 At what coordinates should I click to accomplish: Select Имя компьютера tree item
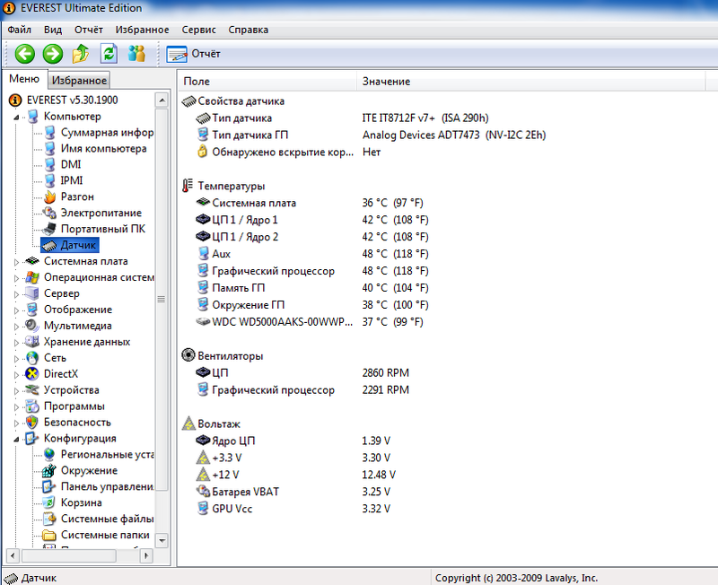(103, 148)
